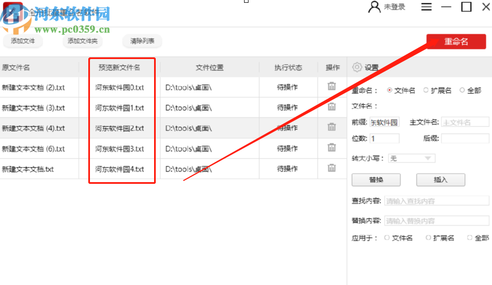Maximize the rename software window

pyautogui.click(x=466, y=7)
